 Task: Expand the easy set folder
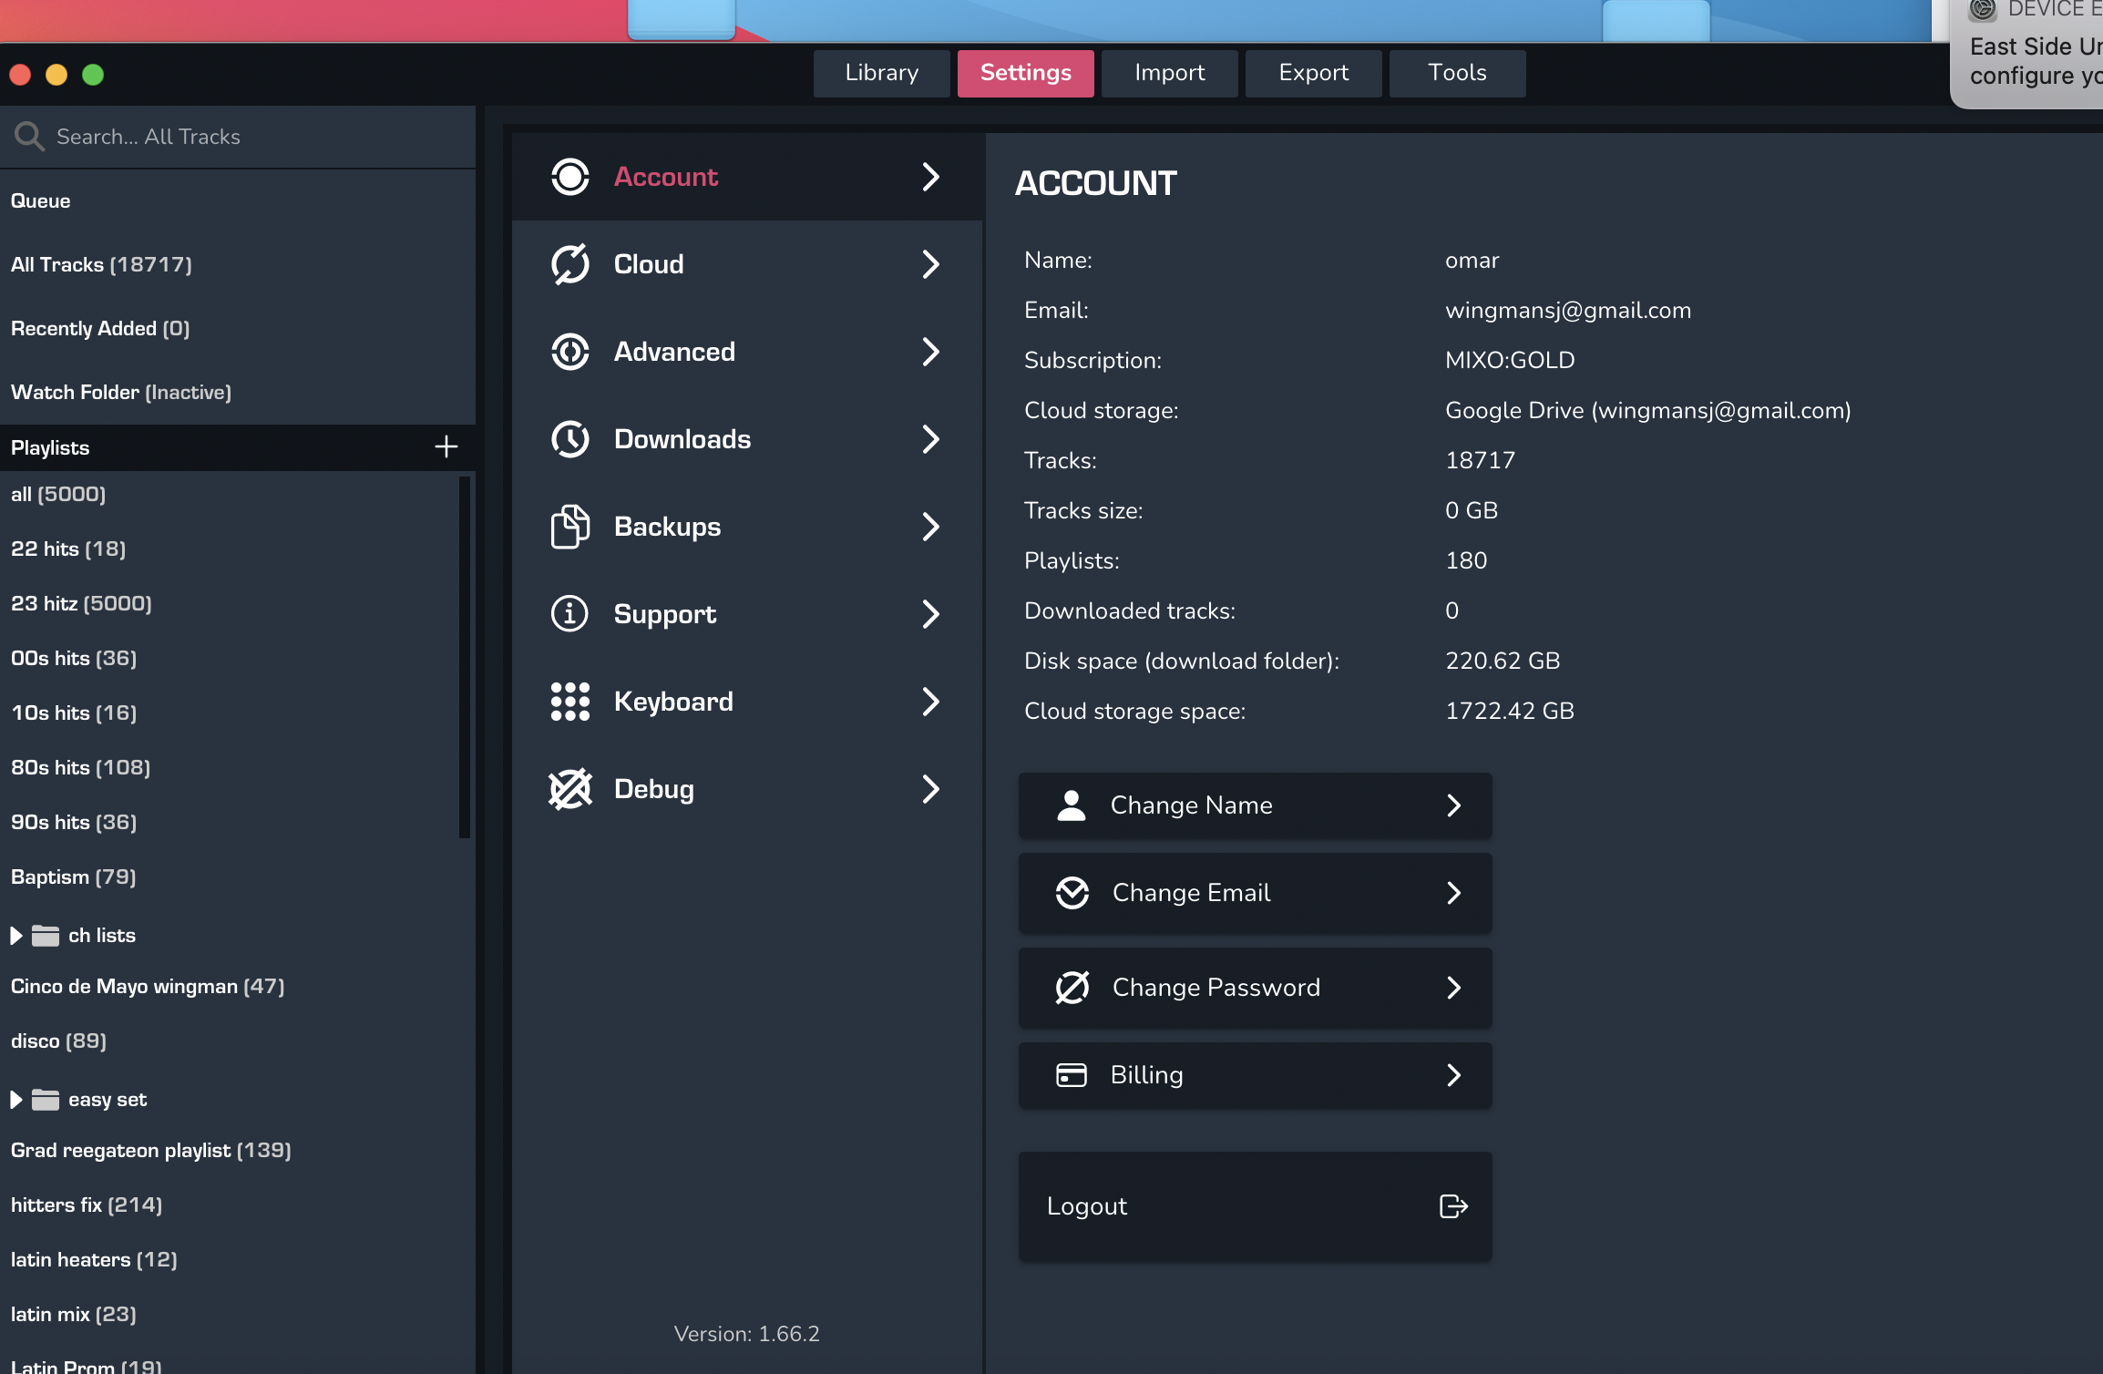(15, 1100)
